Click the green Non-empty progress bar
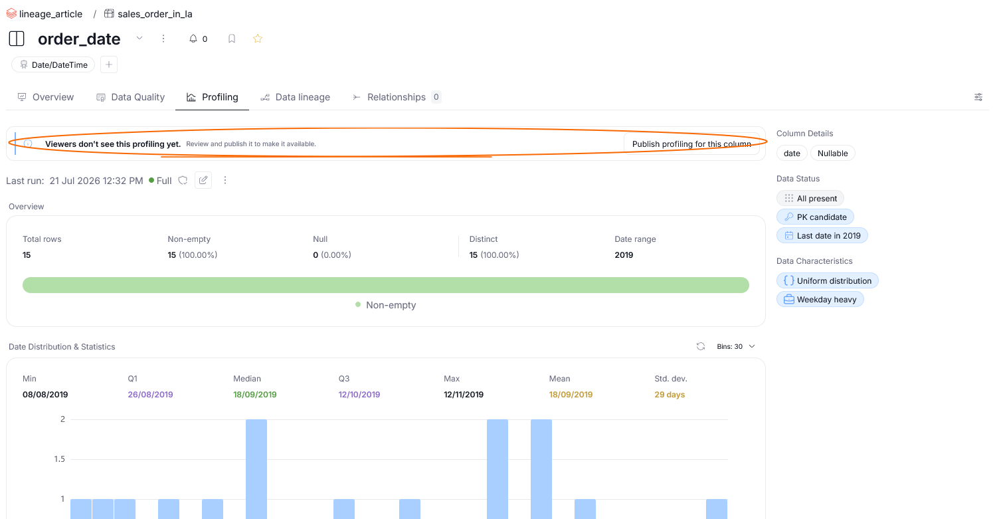This screenshot has height=519, width=997. coord(386,285)
